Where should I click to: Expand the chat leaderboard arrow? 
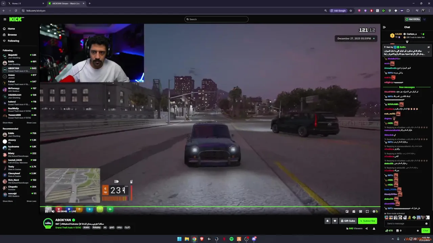coord(407,42)
